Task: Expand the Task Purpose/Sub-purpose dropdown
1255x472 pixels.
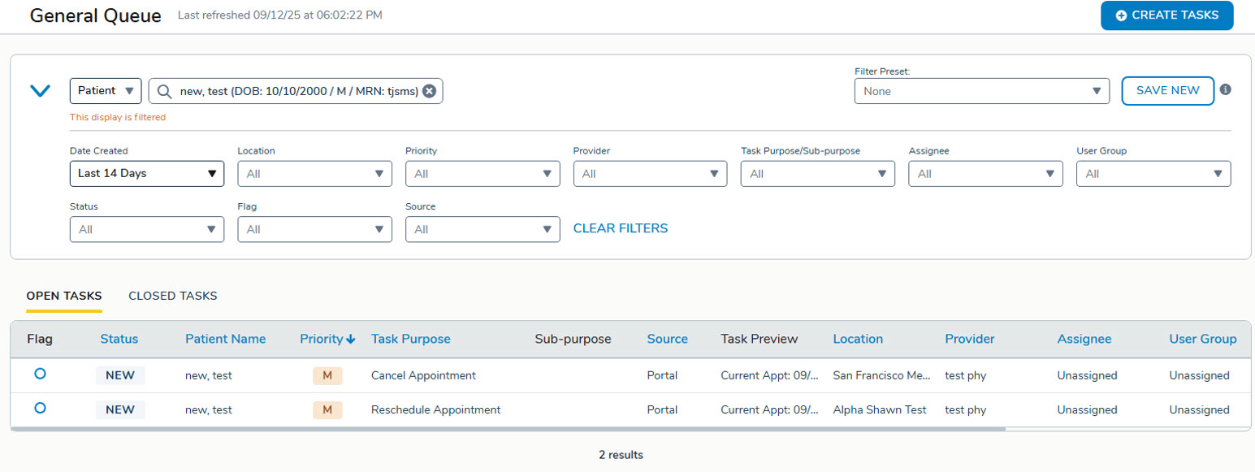Action: click(x=817, y=174)
